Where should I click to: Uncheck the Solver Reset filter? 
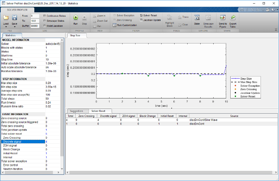pyautogui.click(x=141, y=16)
